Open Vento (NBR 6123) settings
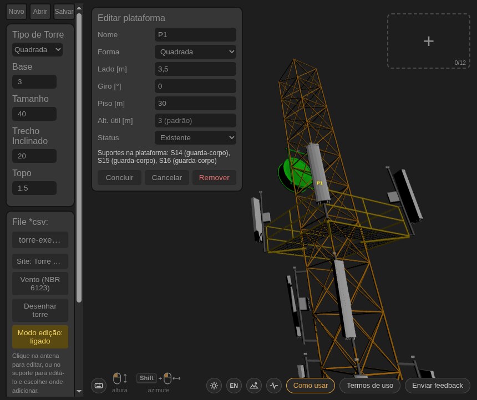 pos(40,284)
